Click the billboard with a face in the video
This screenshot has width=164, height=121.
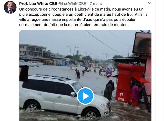[142, 43]
